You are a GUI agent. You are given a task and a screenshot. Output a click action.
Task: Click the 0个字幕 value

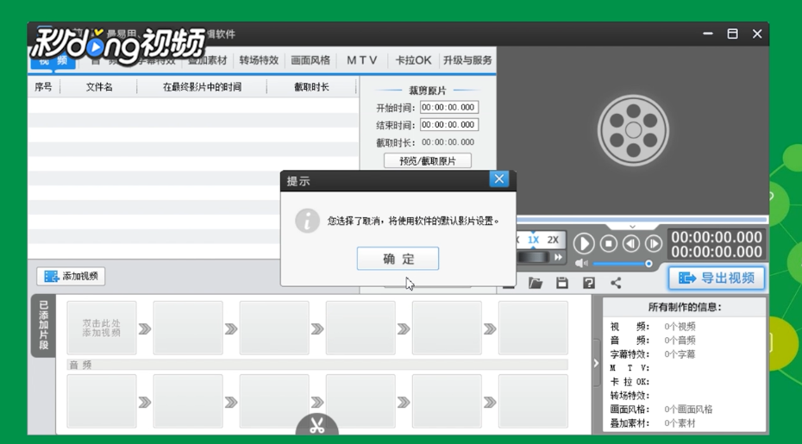pyautogui.click(x=680, y=354)
